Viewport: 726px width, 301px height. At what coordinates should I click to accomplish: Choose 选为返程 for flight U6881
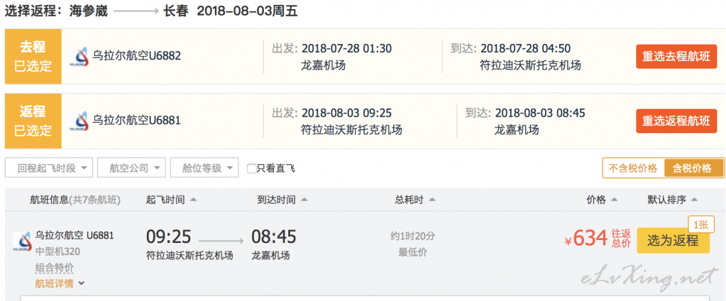click(x=673, y=240)
